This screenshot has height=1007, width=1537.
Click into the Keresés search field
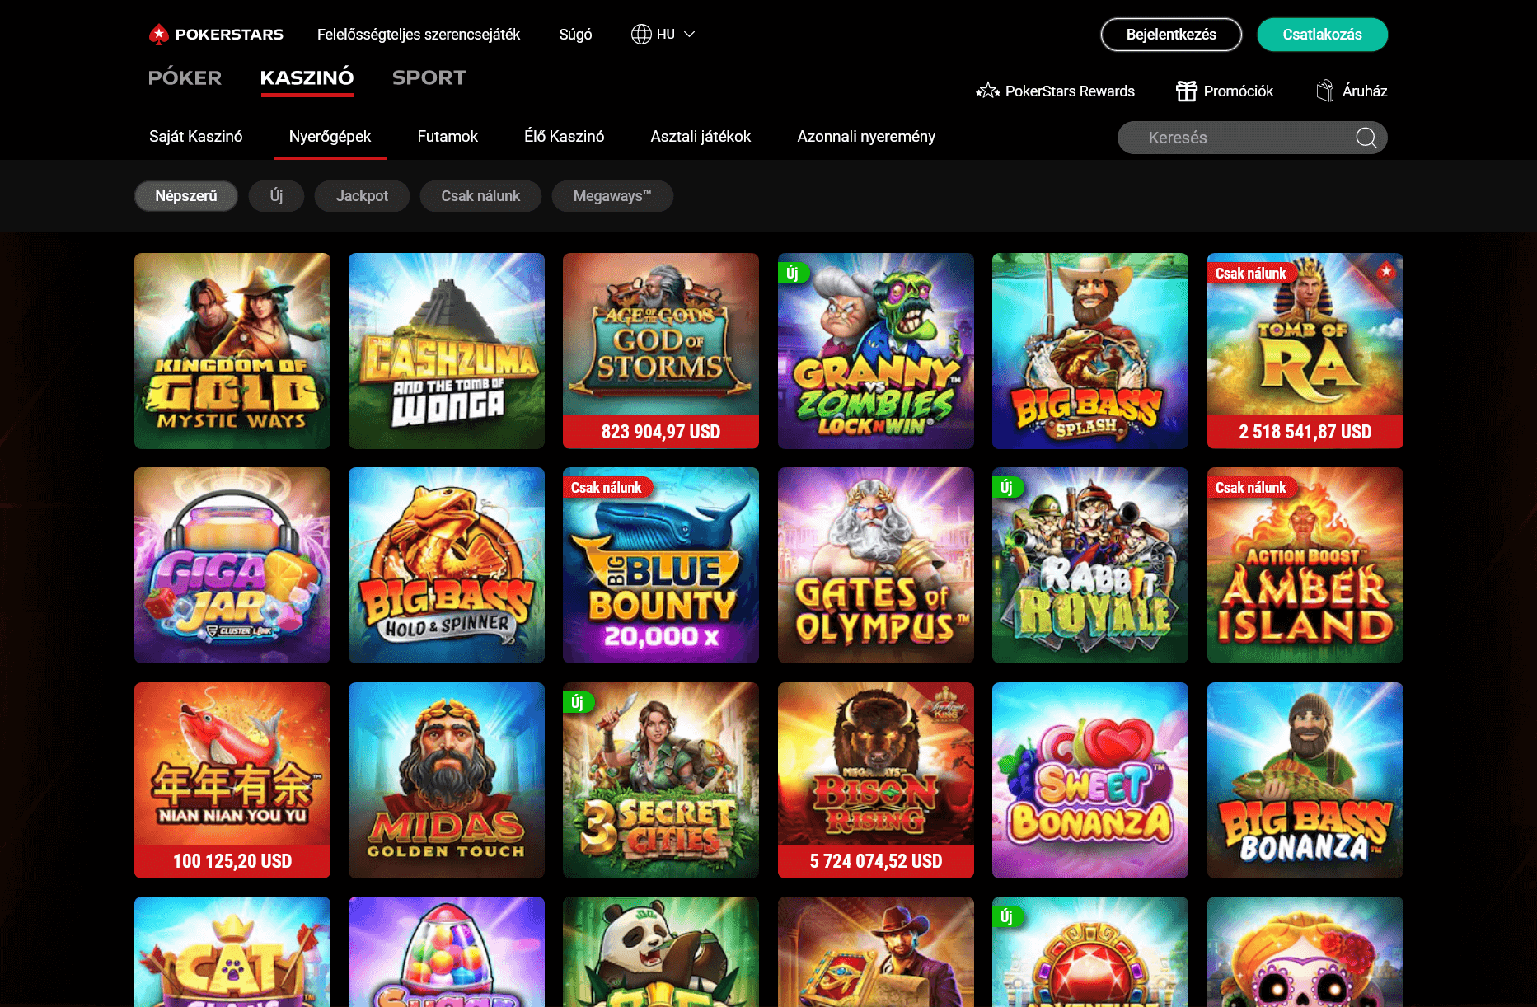tap(1252, 138)
